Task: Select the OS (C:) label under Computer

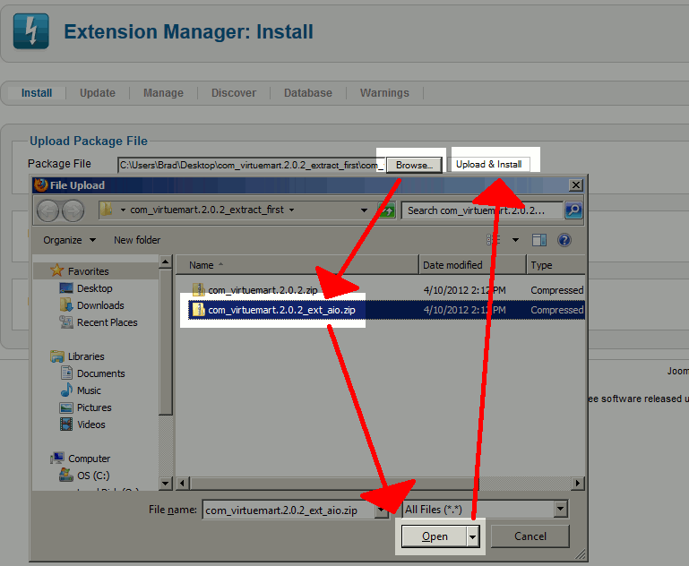Action: pos(93,476)
